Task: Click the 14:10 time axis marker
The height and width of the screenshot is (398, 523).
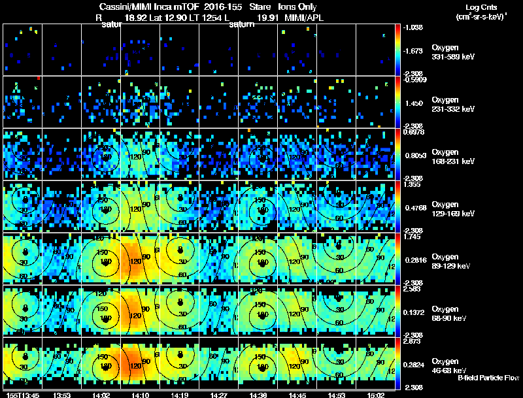Action: point(140,395)
